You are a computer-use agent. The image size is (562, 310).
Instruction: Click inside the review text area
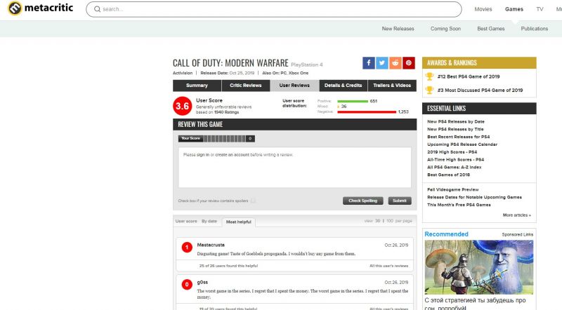[294, 168]
